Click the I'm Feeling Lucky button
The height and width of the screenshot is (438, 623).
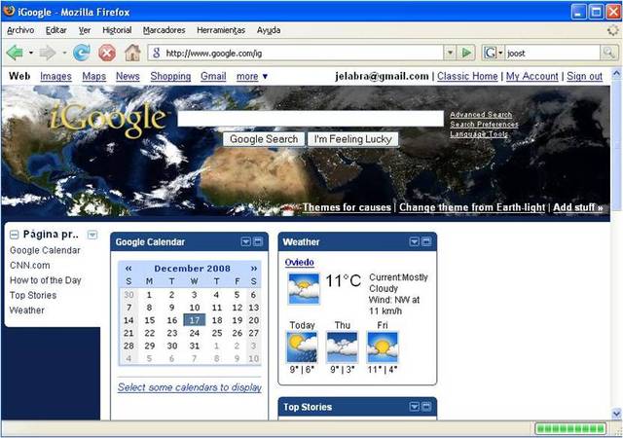click(x=352, y=139)
